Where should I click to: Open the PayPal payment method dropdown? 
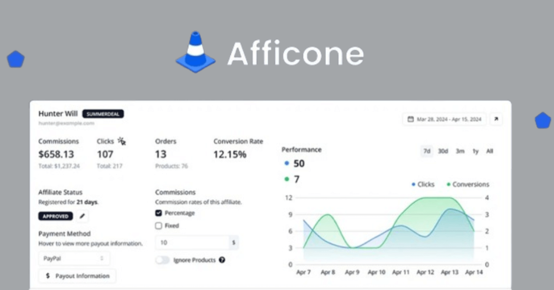tap(74, 259)
